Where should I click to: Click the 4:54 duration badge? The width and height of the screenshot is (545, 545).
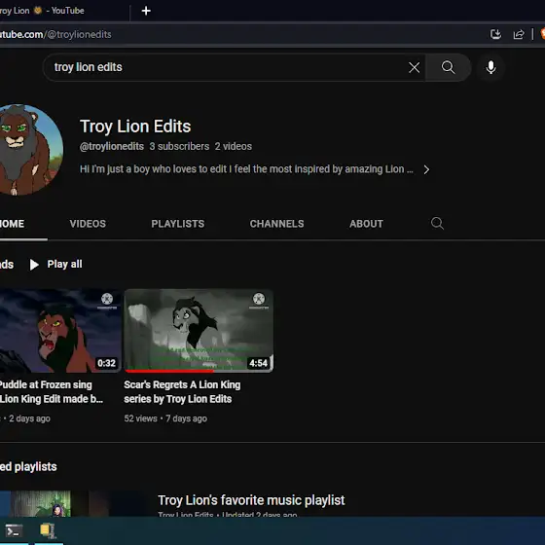258,363
